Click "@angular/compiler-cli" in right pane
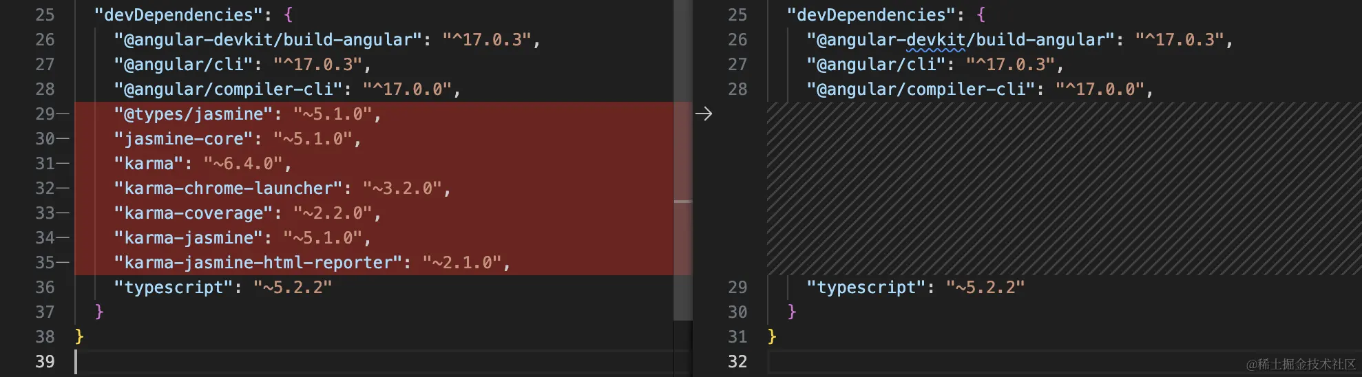The height and width of the screenshot is (377, 1362). pos(921,89)
